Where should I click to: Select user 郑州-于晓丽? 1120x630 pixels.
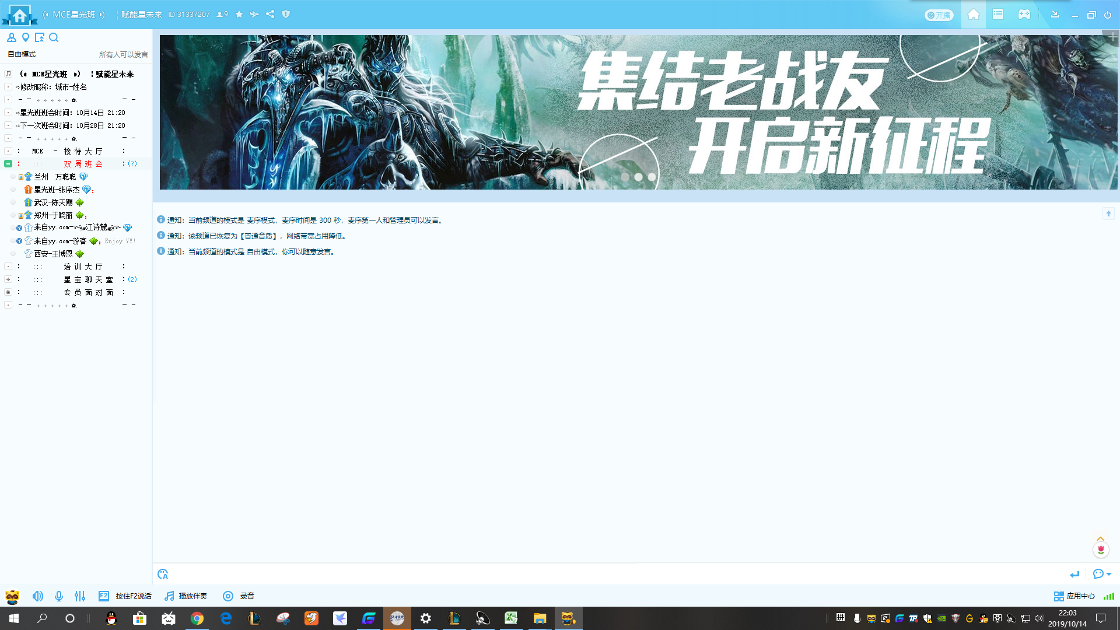(x=76, y=215)
